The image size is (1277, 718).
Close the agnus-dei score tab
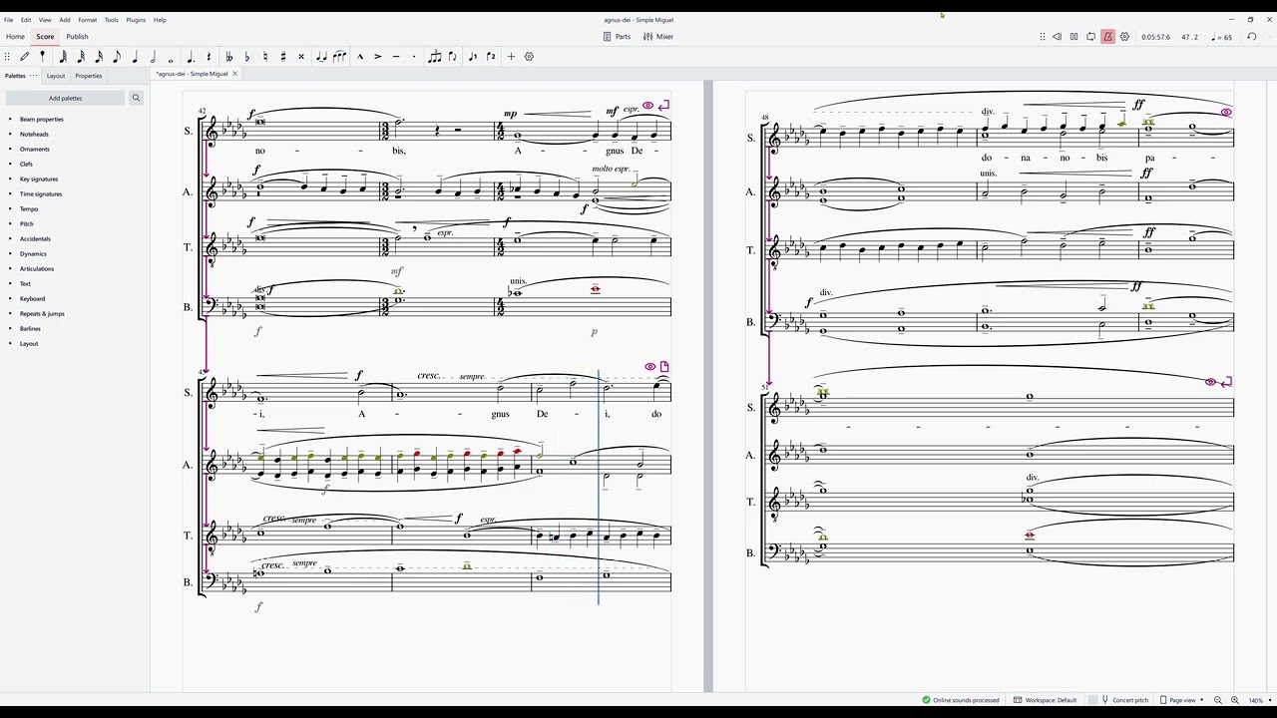click(234, 74)
